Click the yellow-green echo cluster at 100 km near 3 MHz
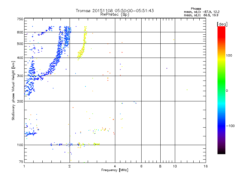 click(96, 144)
